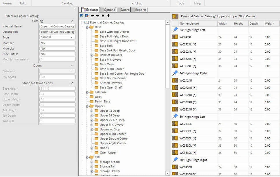Click the pushpin beside 24" High Hinge Left

point(175,30)
